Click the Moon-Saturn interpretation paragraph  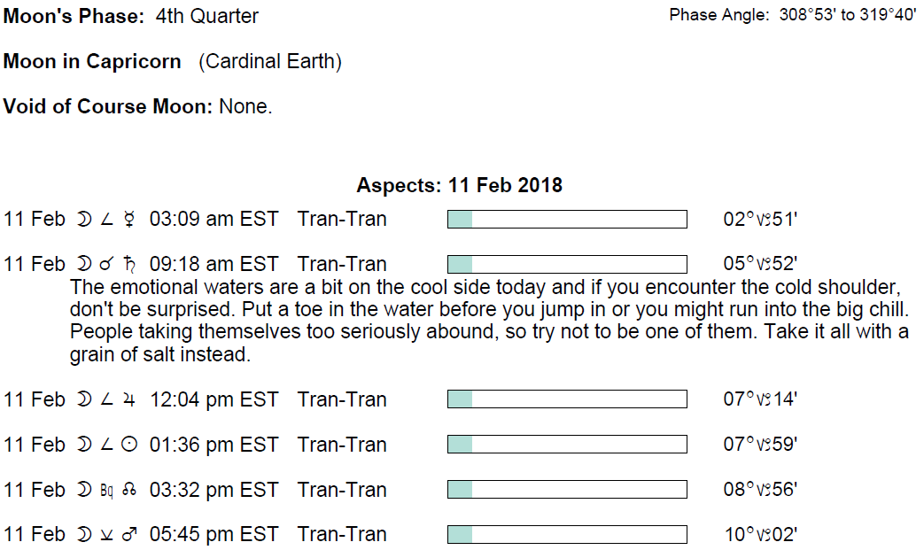pyautogui.click(x=489, y=321)
